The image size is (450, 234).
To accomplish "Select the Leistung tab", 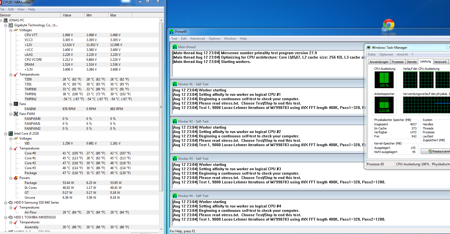I will pyautogui.click(x=425, y=61).
